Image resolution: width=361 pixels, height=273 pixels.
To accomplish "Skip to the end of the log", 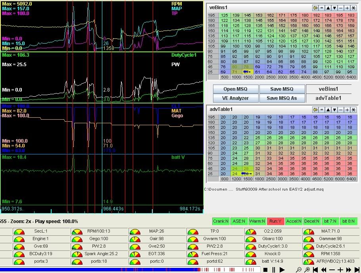I will pos(357,270).
